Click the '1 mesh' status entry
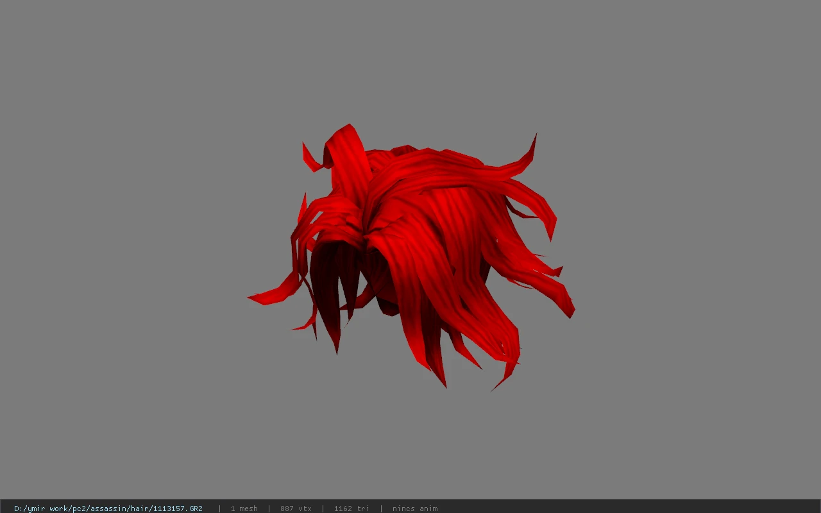821x513 pixels. tap(244, 509)
